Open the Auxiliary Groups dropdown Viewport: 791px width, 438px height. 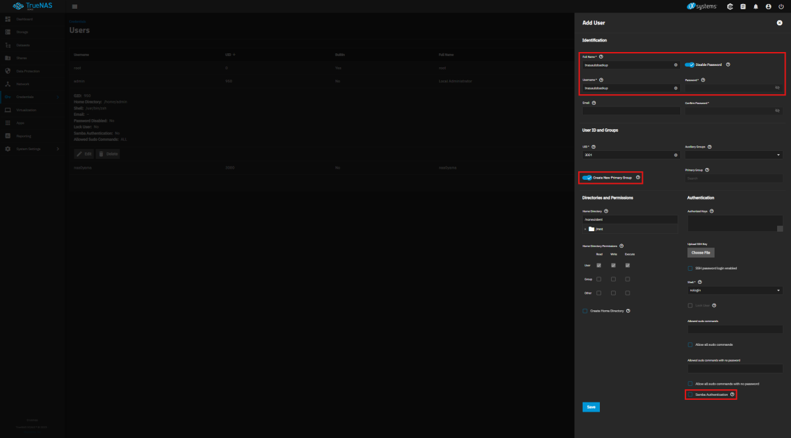734,155
